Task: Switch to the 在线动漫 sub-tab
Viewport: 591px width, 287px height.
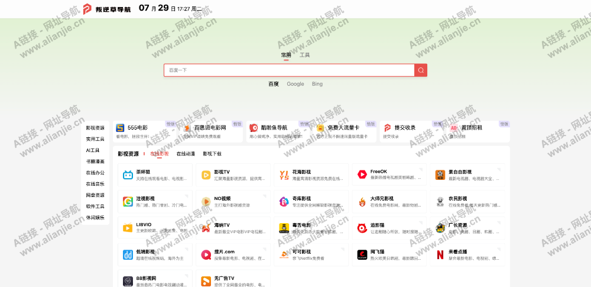Action: [186, 154]
